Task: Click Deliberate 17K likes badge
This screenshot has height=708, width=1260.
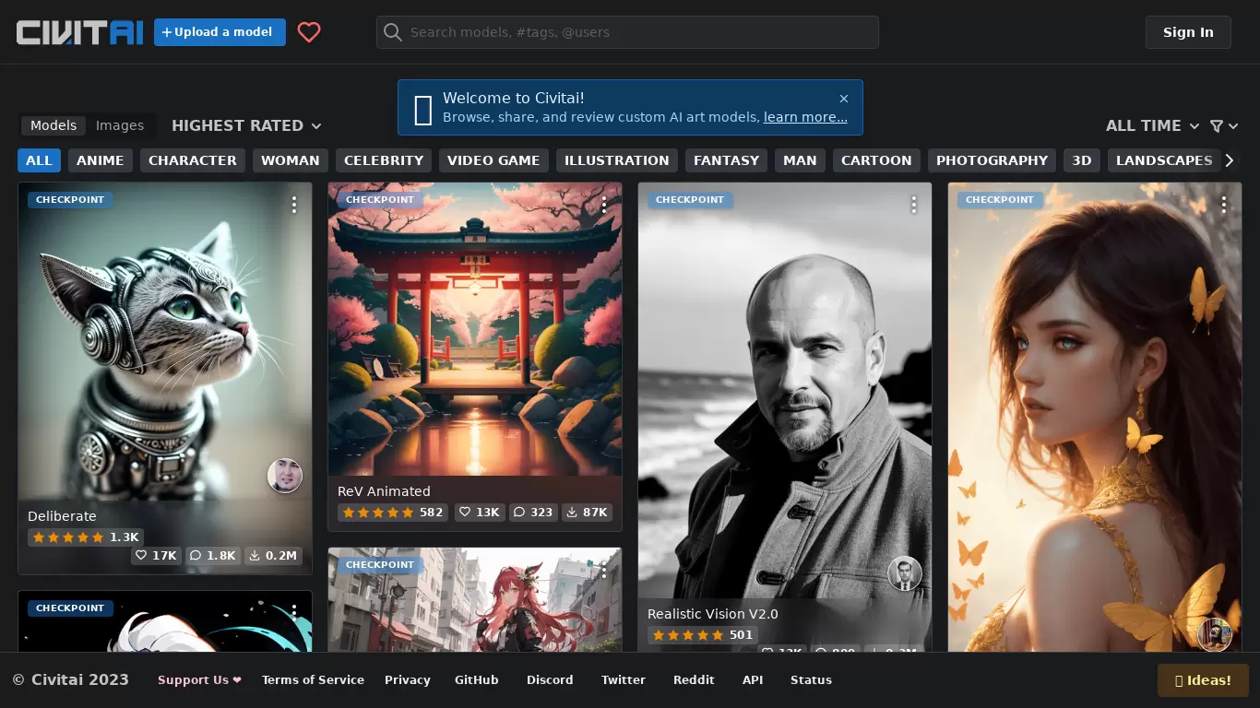Action: (x=156, y=556)
